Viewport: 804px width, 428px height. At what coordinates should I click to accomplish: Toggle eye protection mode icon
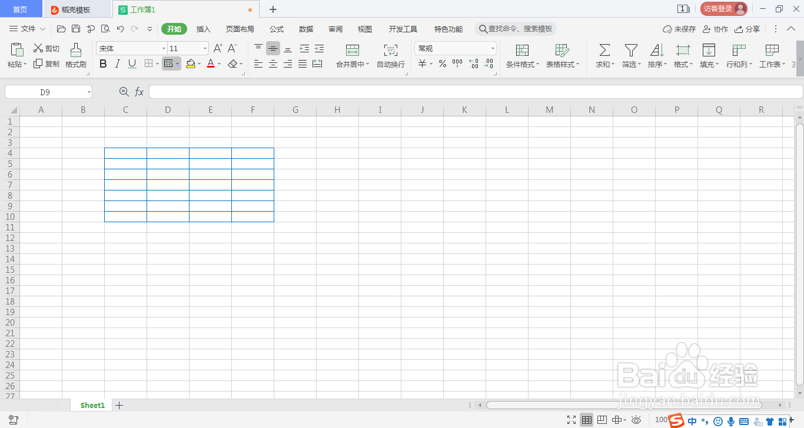click(x=636, y=420)
